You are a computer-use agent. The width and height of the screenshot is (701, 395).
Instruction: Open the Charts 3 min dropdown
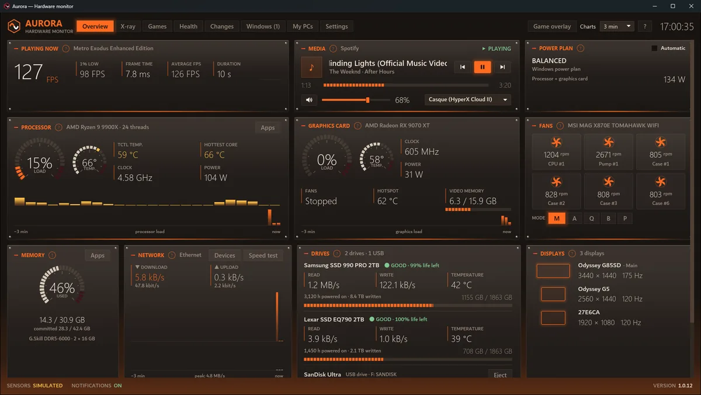(x=617, y=26)
